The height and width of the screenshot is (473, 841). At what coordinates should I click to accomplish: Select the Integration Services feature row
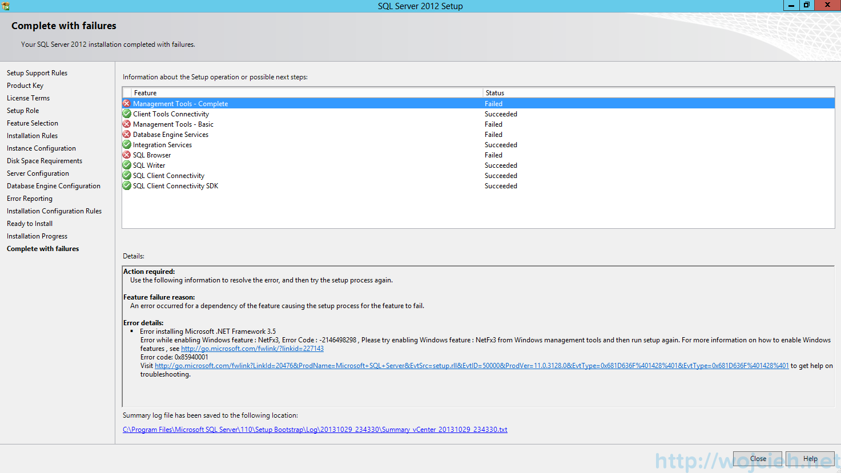click(478, 145)
